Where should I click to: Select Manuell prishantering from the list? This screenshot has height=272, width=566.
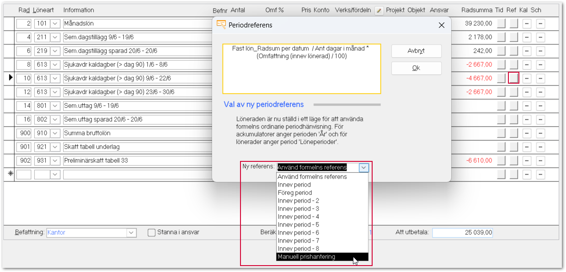tap(322, 257)
